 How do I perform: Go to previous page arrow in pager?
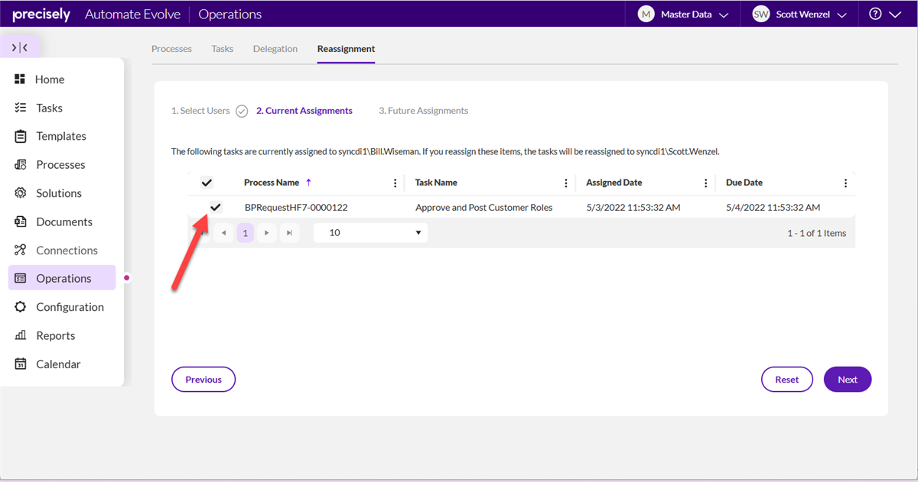point(224,233)
